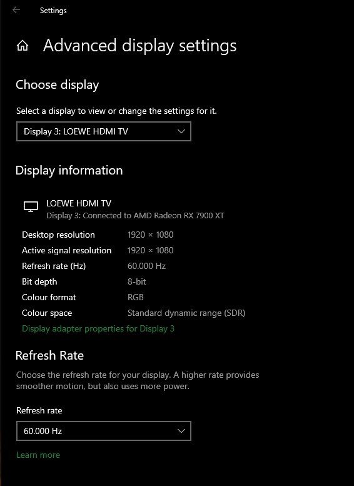Select the LOEWE HDMI TV display name
The width and height of the screenshot is (354, 486).
tap(79, 203)
